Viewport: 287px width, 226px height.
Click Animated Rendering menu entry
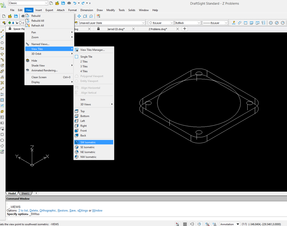click(x=44, y=70)
